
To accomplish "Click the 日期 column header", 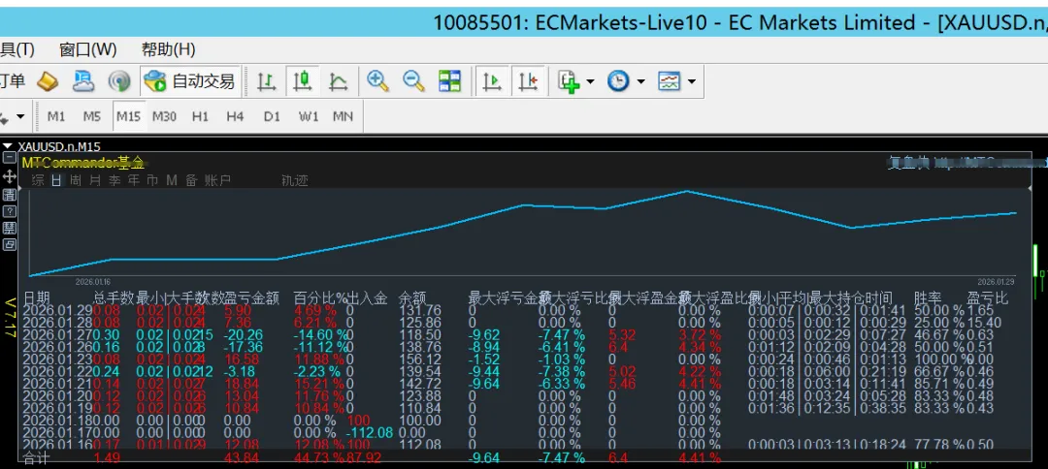I will click(37, 298).
